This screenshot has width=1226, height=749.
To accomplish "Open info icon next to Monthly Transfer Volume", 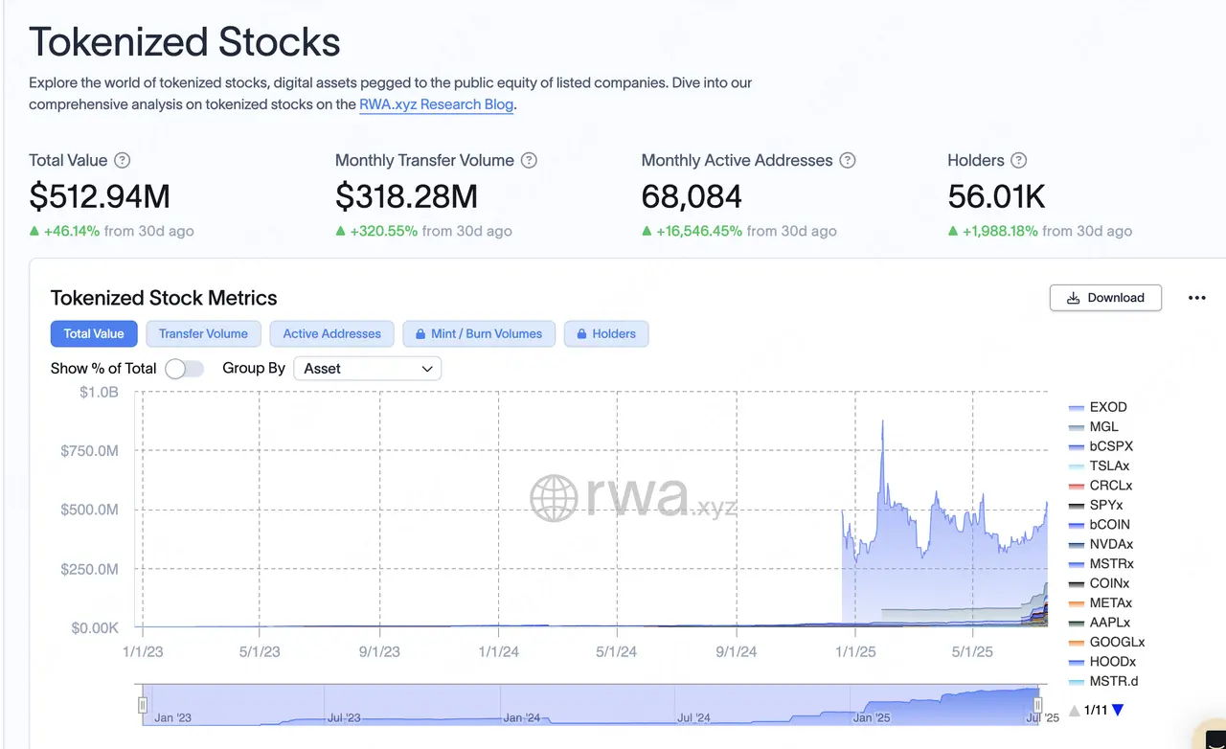I will (529, 161).
